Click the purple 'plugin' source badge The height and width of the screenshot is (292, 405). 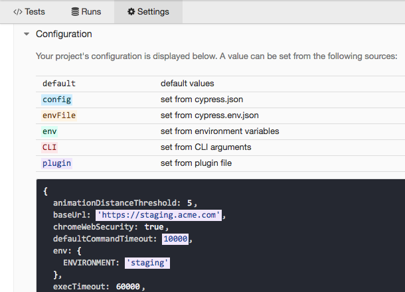pyautogui.click(x=56, y=163)
